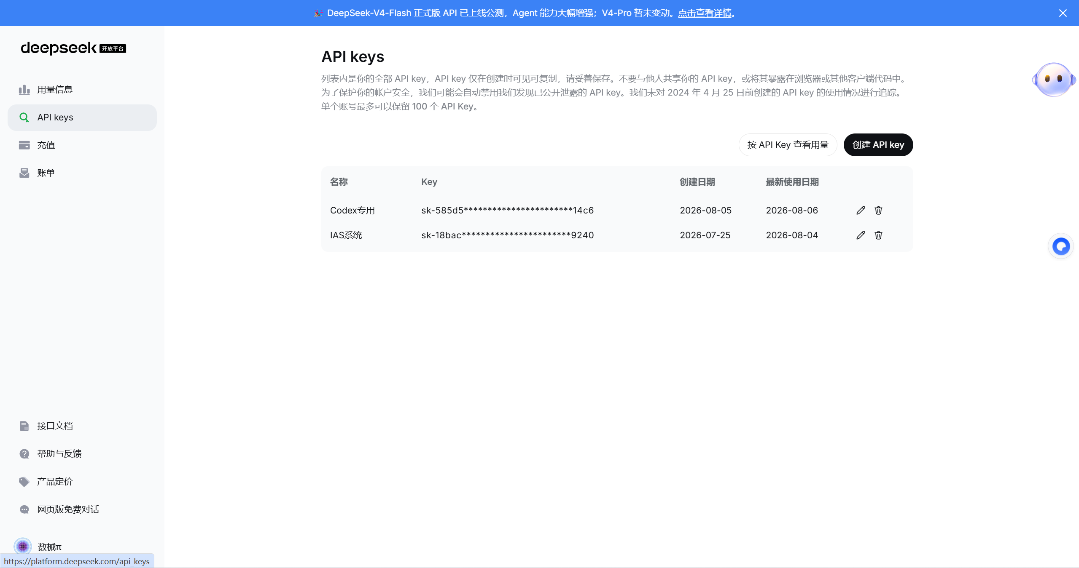Click the 数械π user avatar
This screenshot has height=568, width=1079.
click(x=23, y=547)
